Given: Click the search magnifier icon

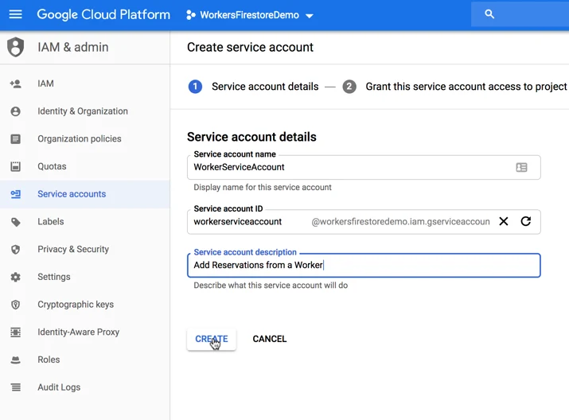Looking at the screenshot, I should coord(489,14).
